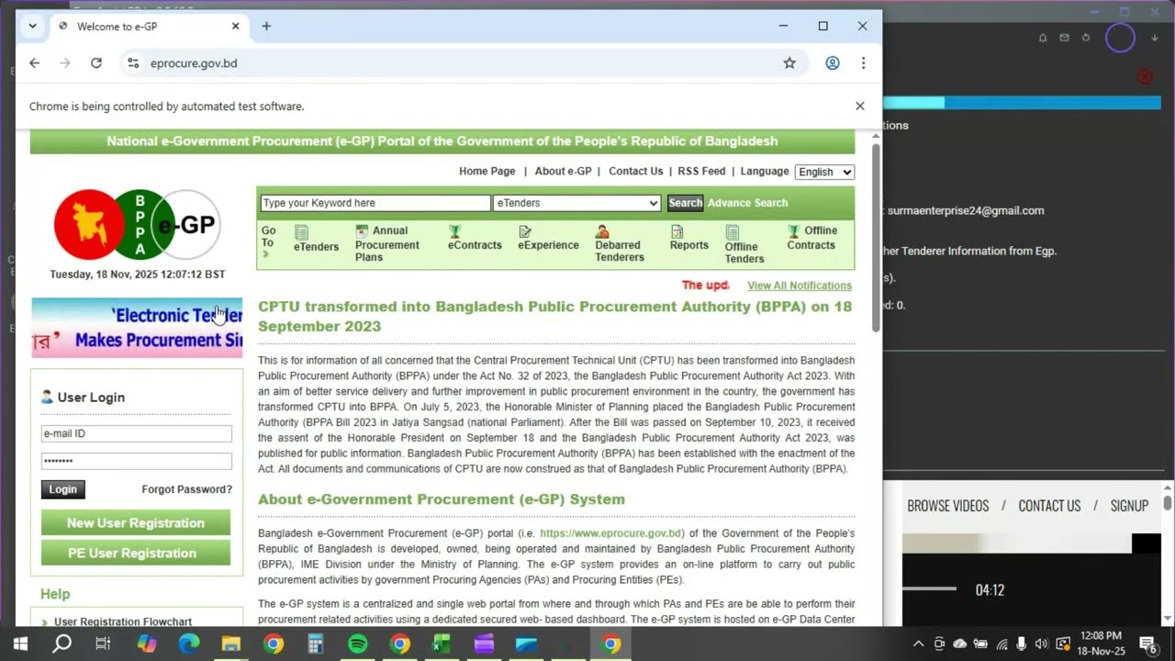1175x661 pixels.
Task: Click the BPPA e-GP logo
Action: [x=137, y=225]
